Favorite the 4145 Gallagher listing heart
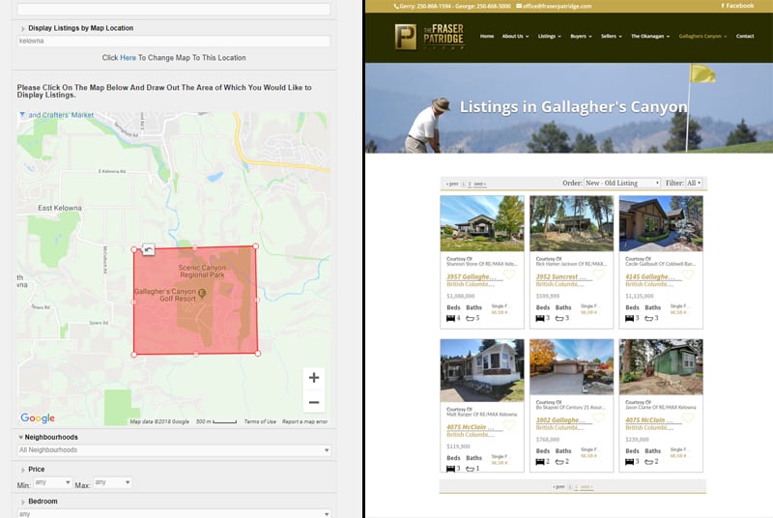This screenshot has height=518, width=773. pyautogui.click(x=688, y=275)
